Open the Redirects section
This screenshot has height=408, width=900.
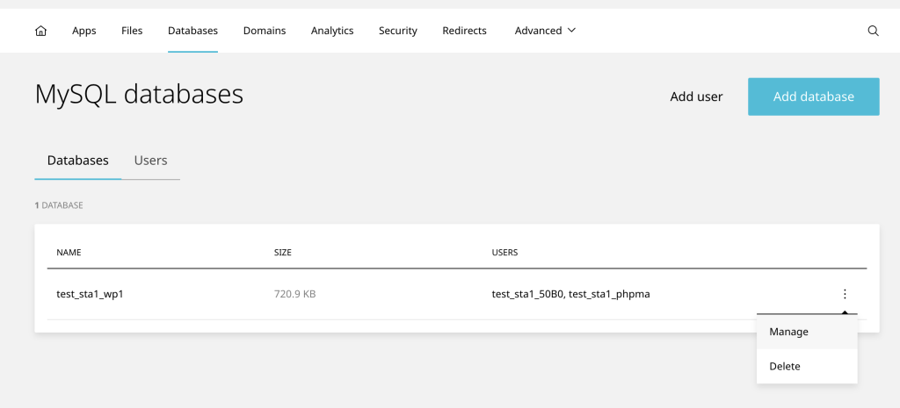point(464,31)
